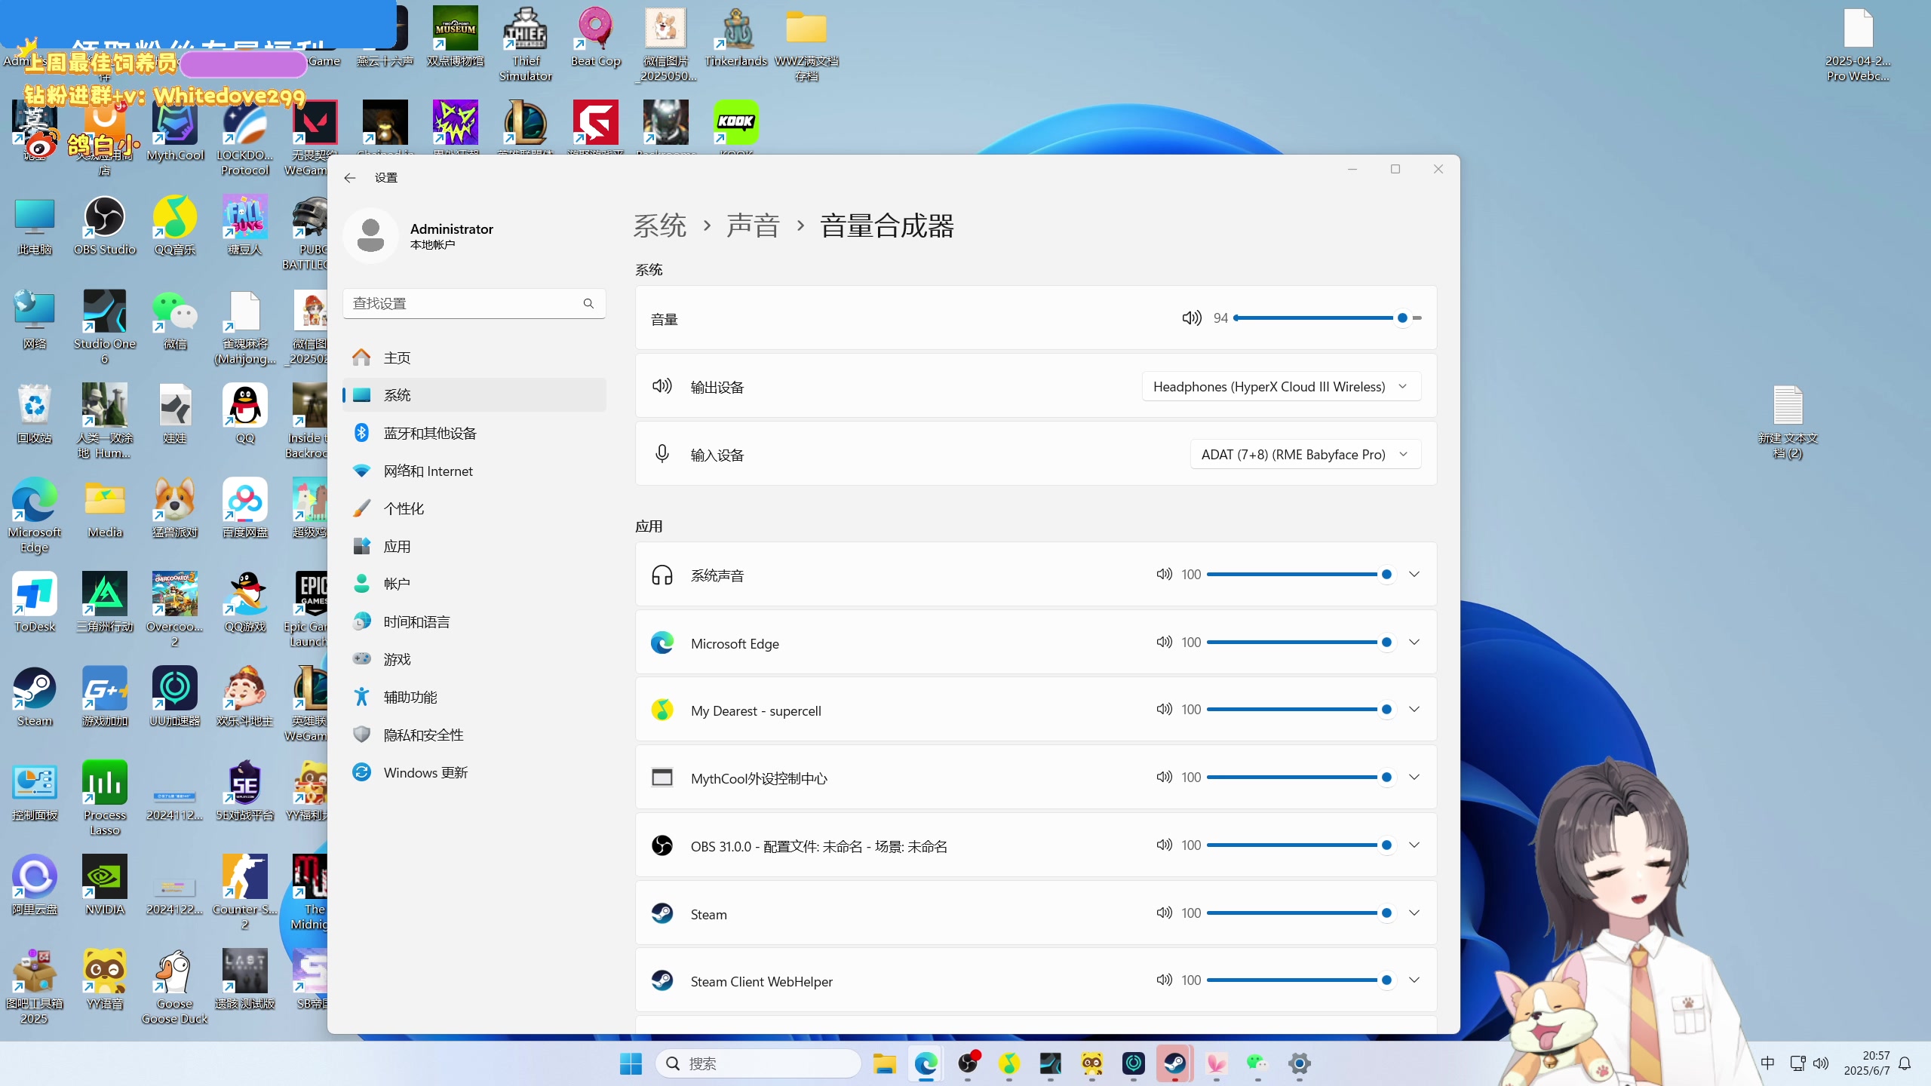Expand My Dearest - supercell row chevron
The width and height of the screenshot is (1931, 1086).
[x=1414, y=709]
